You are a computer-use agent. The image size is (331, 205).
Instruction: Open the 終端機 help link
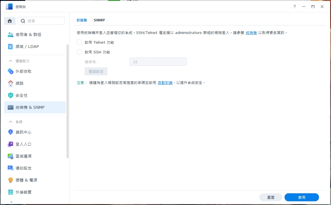(x=251, y=33)
